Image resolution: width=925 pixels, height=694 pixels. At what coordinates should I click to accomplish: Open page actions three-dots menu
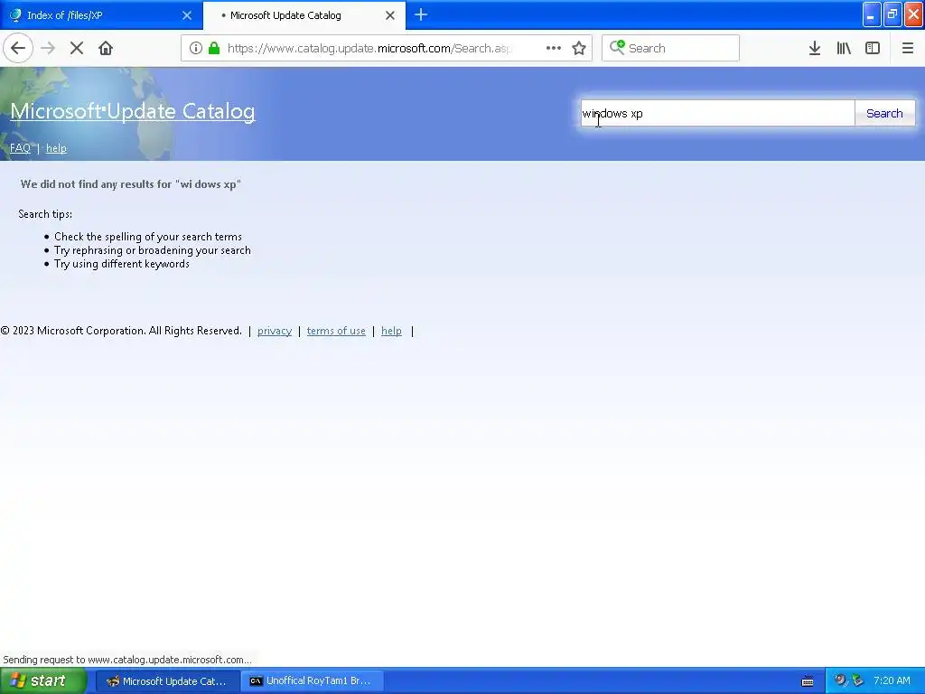coord(554,48)
